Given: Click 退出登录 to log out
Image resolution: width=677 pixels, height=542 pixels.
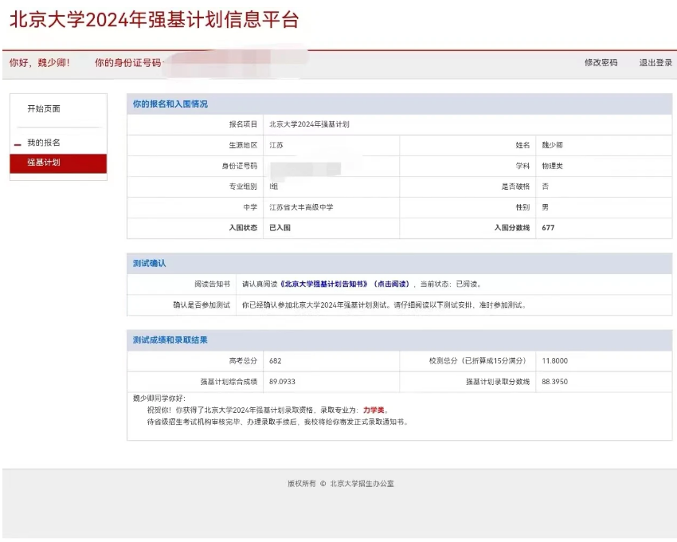Looking at the screenshot, I should point(655,63).
